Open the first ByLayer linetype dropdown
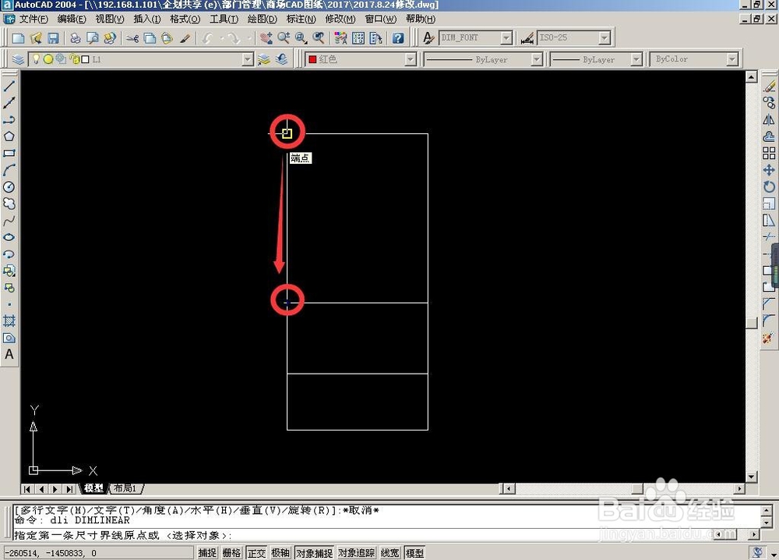Screen dimensions: 779x560 (x=536, y=60)
